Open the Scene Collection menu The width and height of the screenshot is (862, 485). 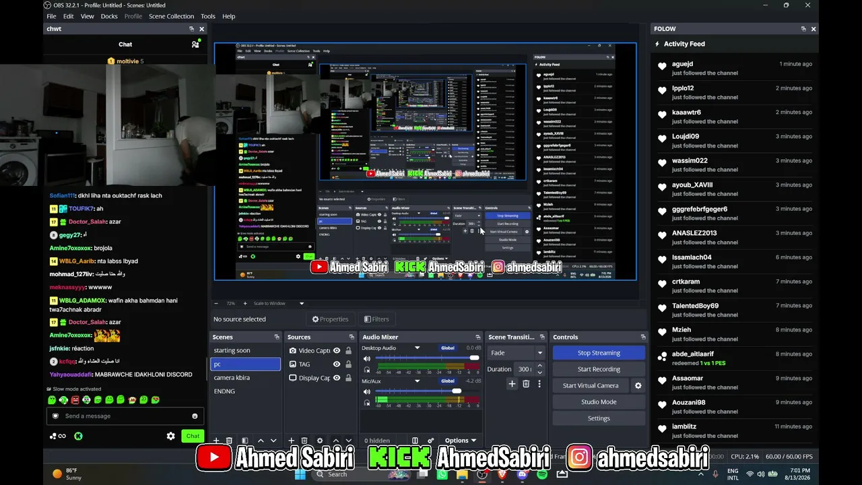tap(171, 16)
